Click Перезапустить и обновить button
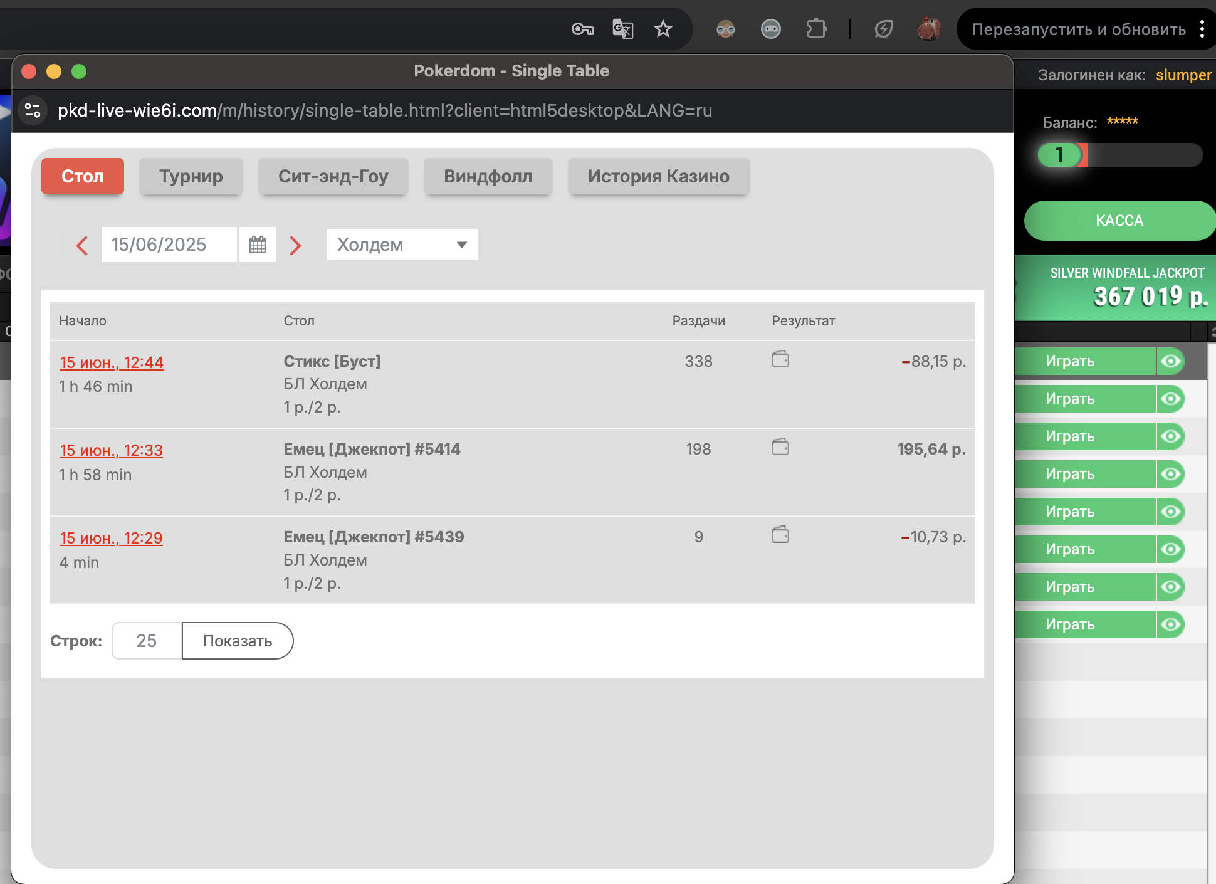 click(x=1078, y=29)
